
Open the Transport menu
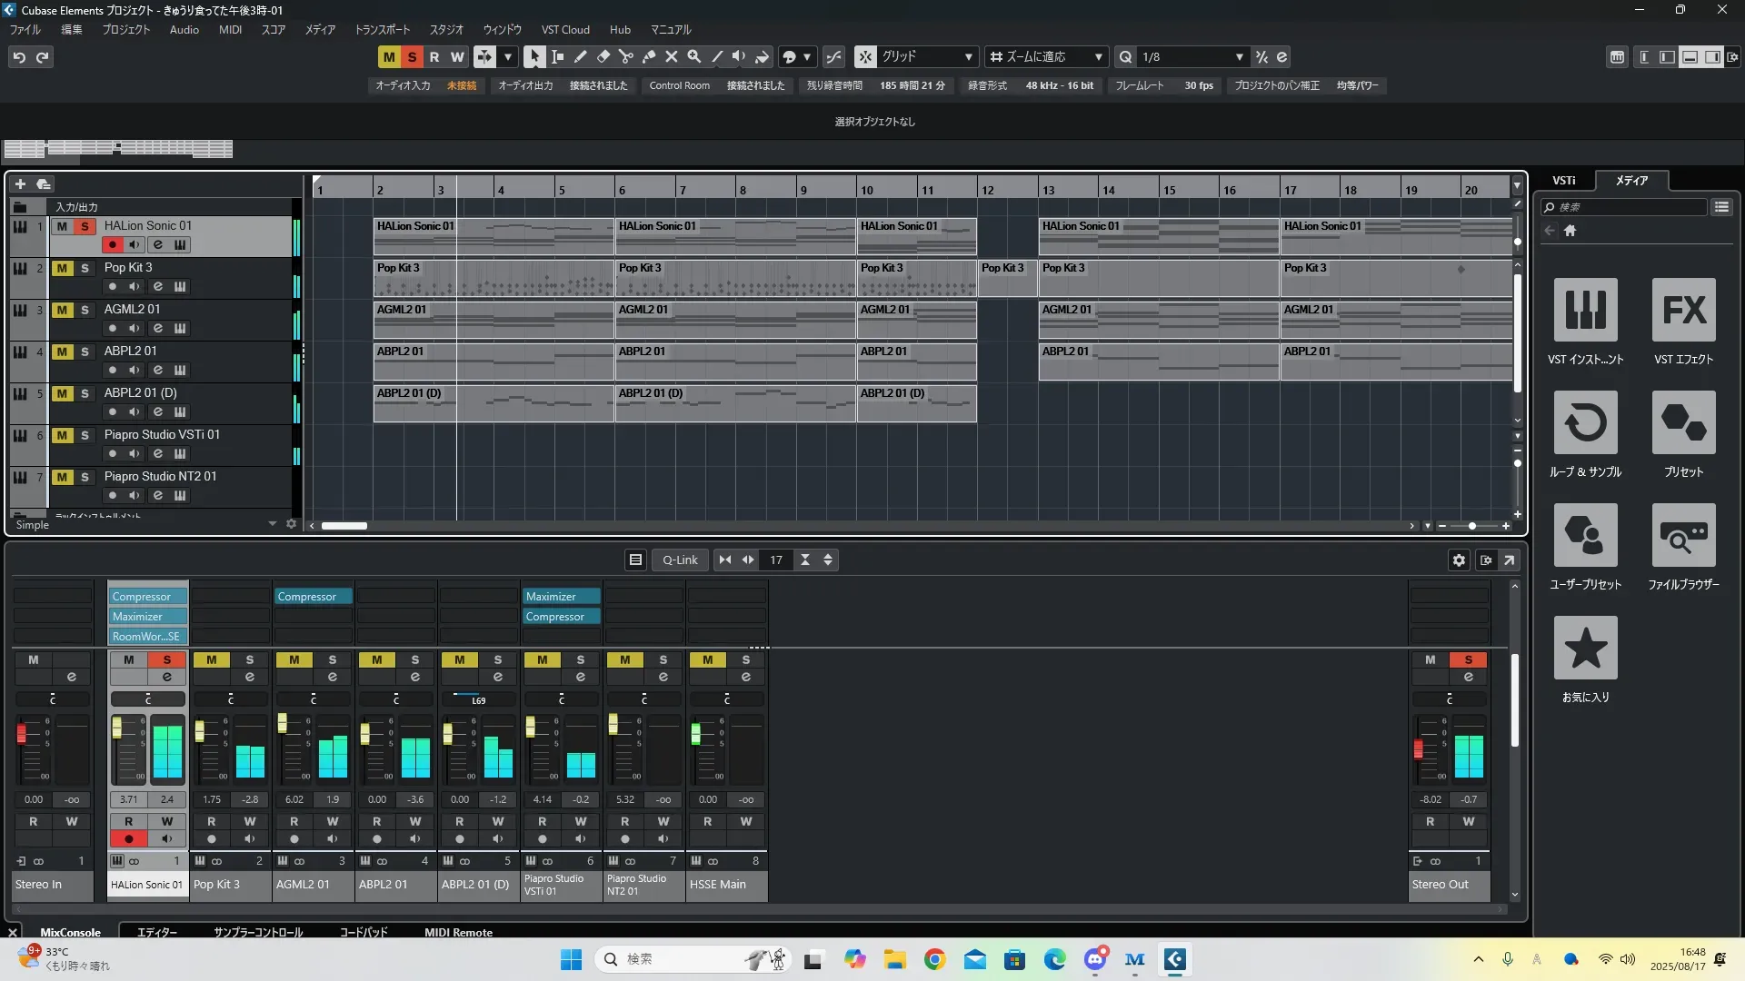[x=382, y=29]
